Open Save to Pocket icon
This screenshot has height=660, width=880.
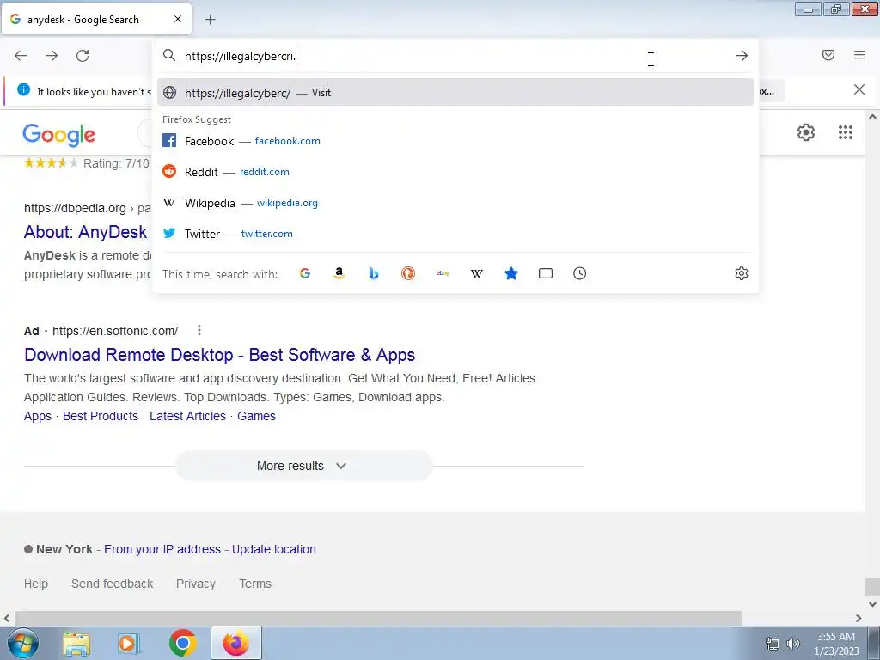coord(828,55)
